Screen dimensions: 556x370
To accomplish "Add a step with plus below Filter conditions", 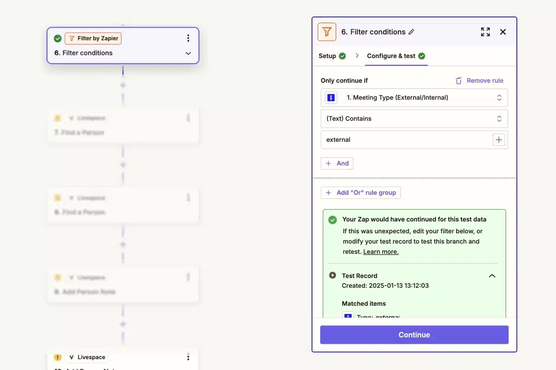I will pos(123,85).
